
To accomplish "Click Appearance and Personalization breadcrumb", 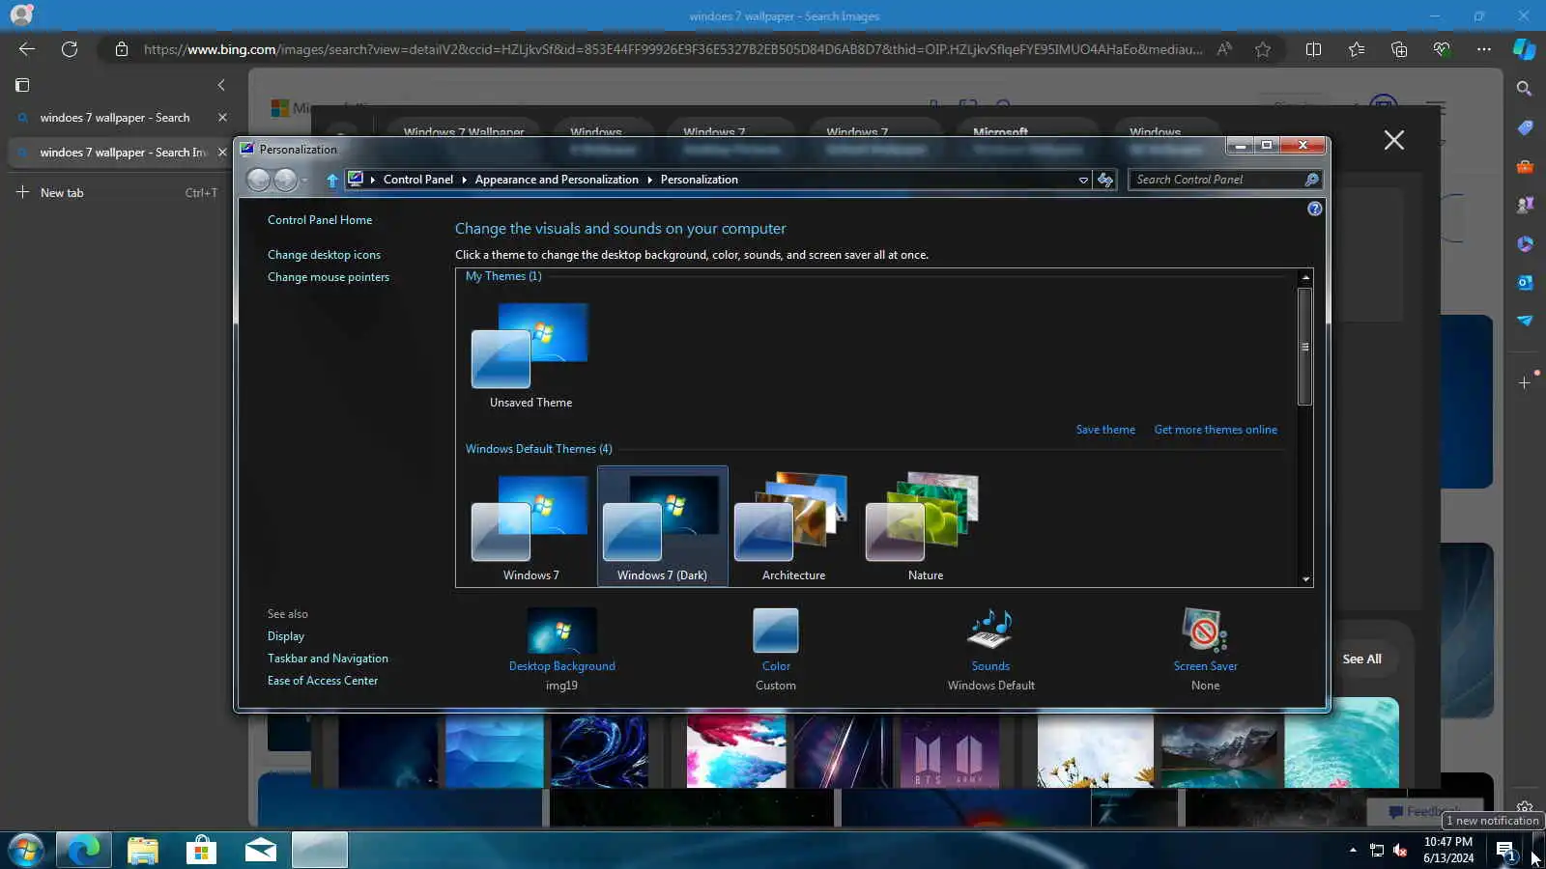I will (x=557, y=180).
